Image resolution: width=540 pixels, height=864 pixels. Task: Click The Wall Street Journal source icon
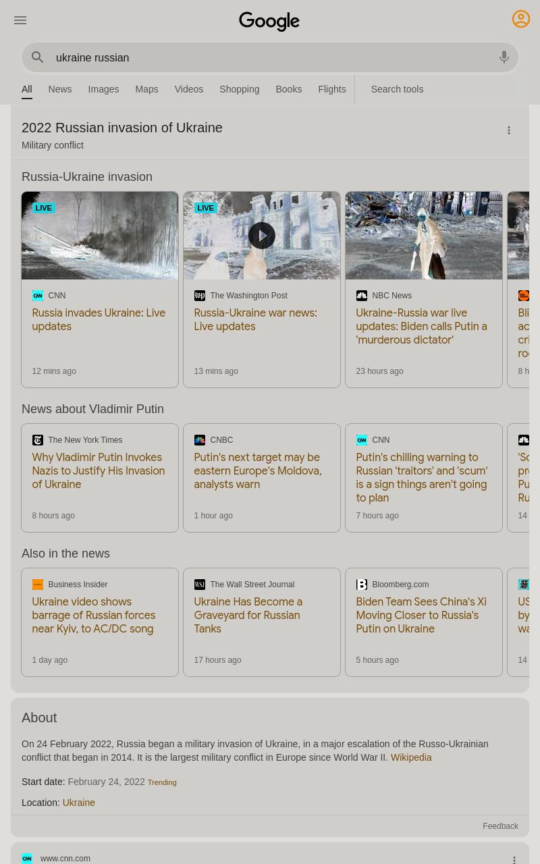point(200,585)
